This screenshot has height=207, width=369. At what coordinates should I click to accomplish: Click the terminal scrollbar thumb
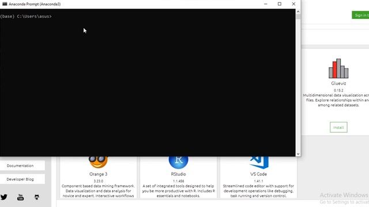(x=298, y=17)
